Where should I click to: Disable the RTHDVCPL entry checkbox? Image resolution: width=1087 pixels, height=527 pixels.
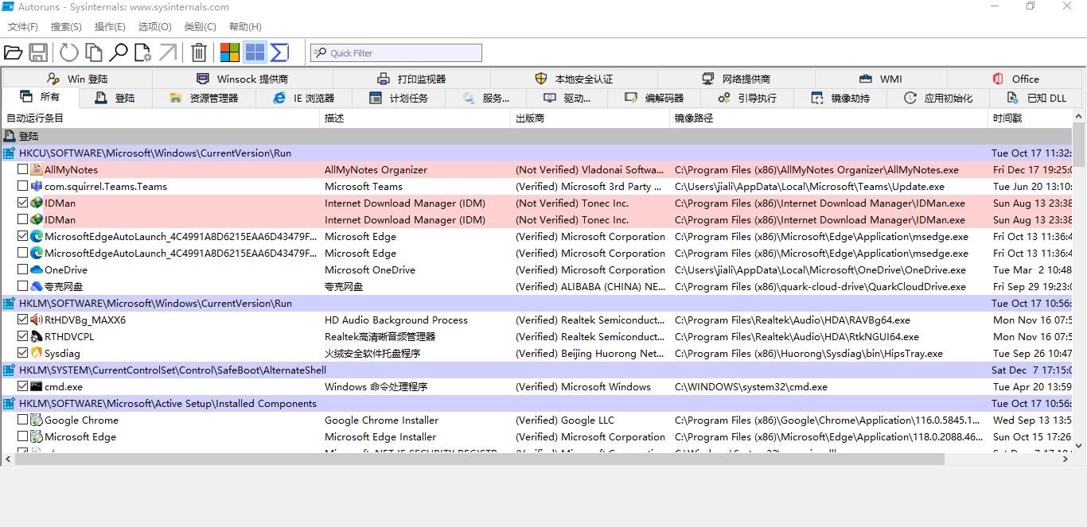pyautogui.click(x=22, y=336)
